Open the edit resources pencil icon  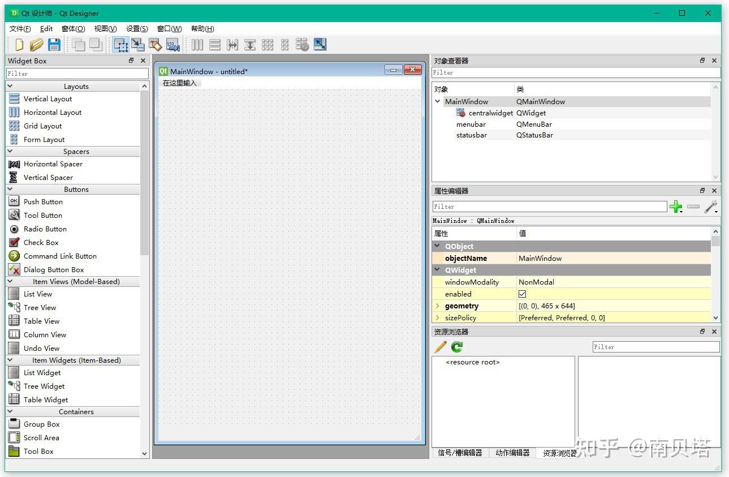(x=441, y=347)
